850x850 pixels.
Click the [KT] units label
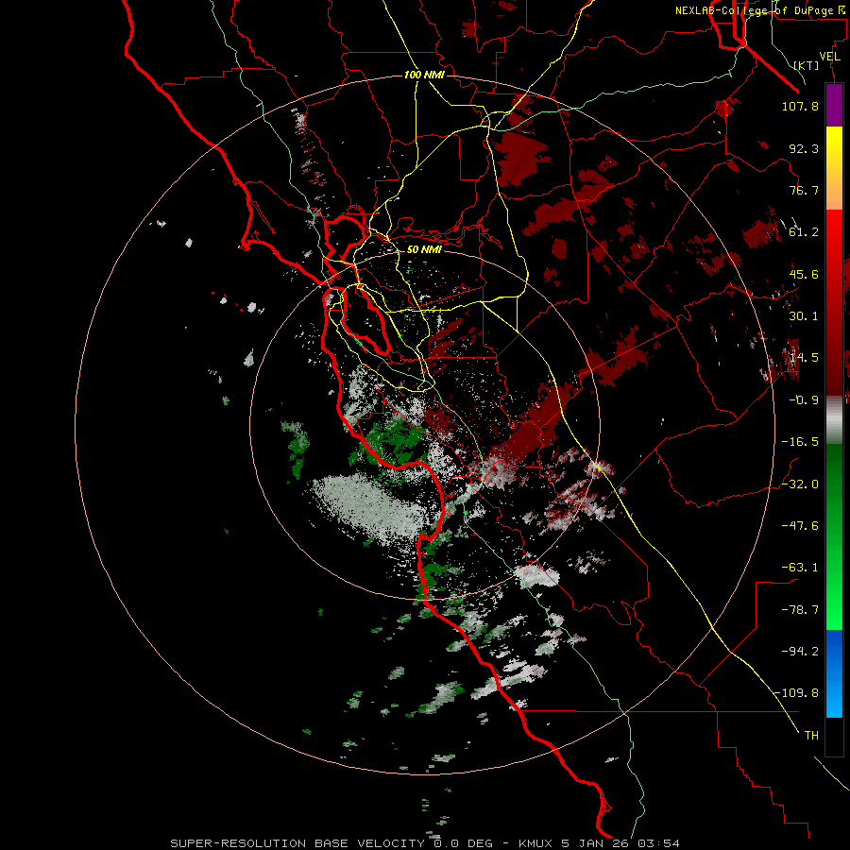(x=807, y=65)
